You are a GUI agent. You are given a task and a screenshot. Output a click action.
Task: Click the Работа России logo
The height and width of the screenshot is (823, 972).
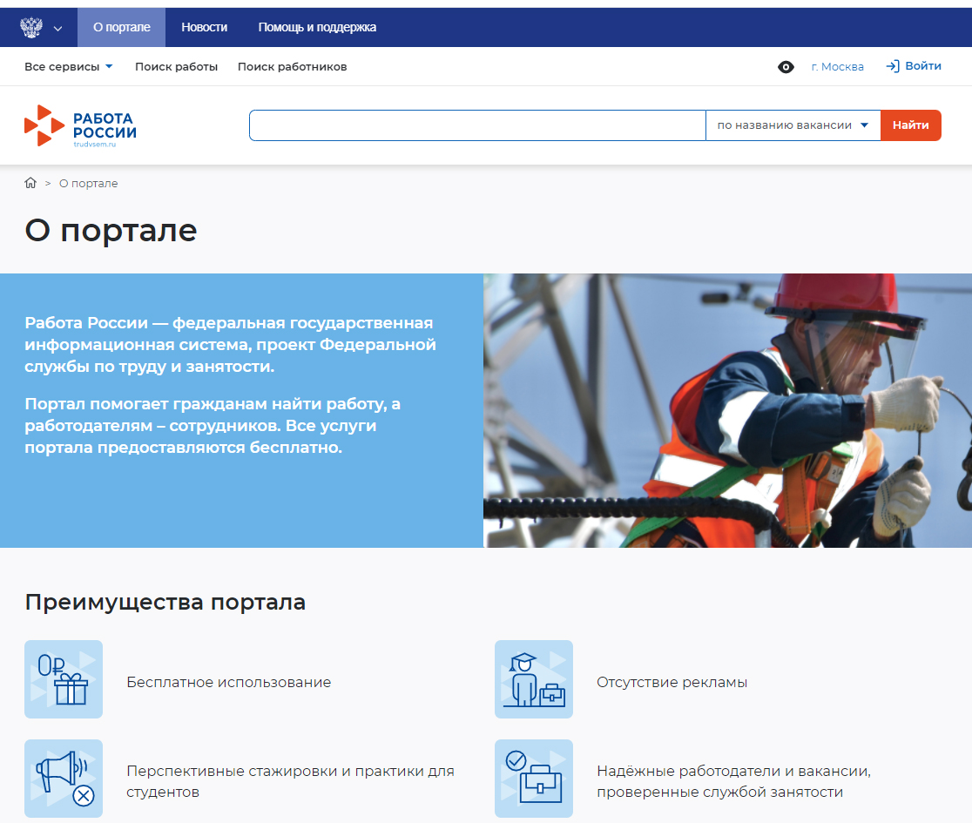point(81,125)
